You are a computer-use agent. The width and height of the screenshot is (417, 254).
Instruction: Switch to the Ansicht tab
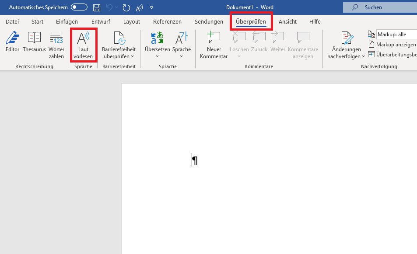287,21
